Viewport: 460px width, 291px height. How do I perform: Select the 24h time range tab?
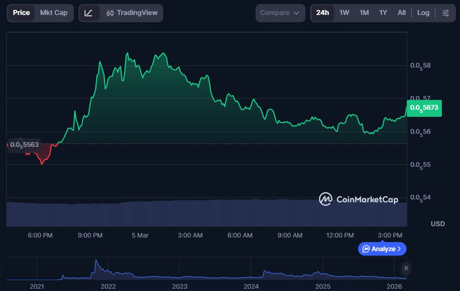pyautogui.click(x=323, y=13)
